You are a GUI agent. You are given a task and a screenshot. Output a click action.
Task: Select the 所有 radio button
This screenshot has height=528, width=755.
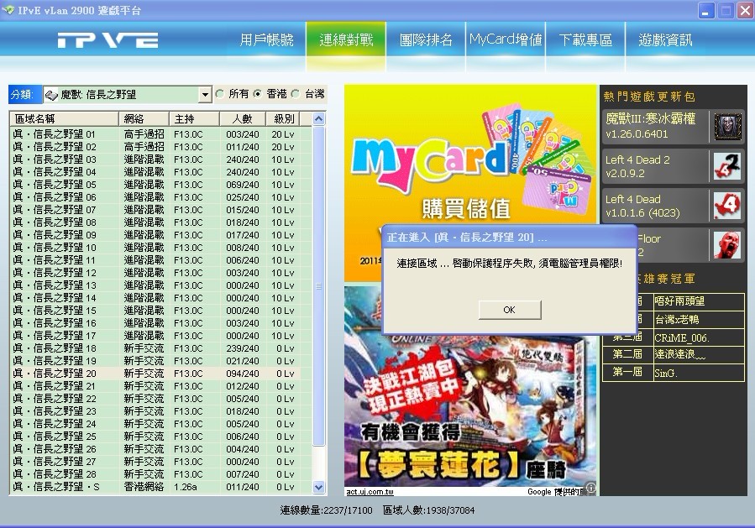pos(220,94)
